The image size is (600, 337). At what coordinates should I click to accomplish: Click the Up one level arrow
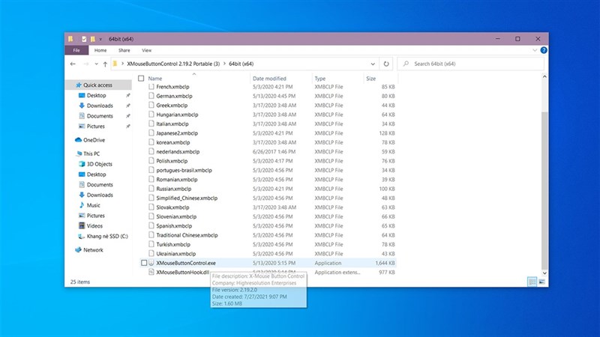(x=105, y=64)
